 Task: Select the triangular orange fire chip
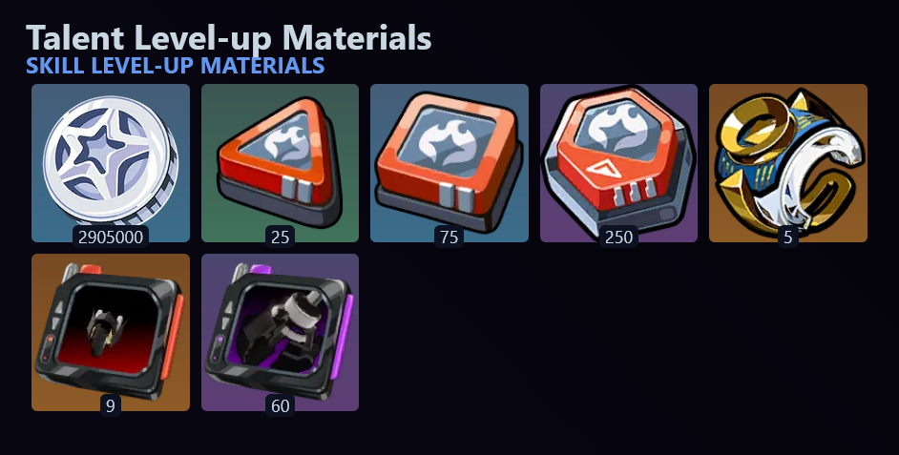pyautogui.click(x=280, y=163)
